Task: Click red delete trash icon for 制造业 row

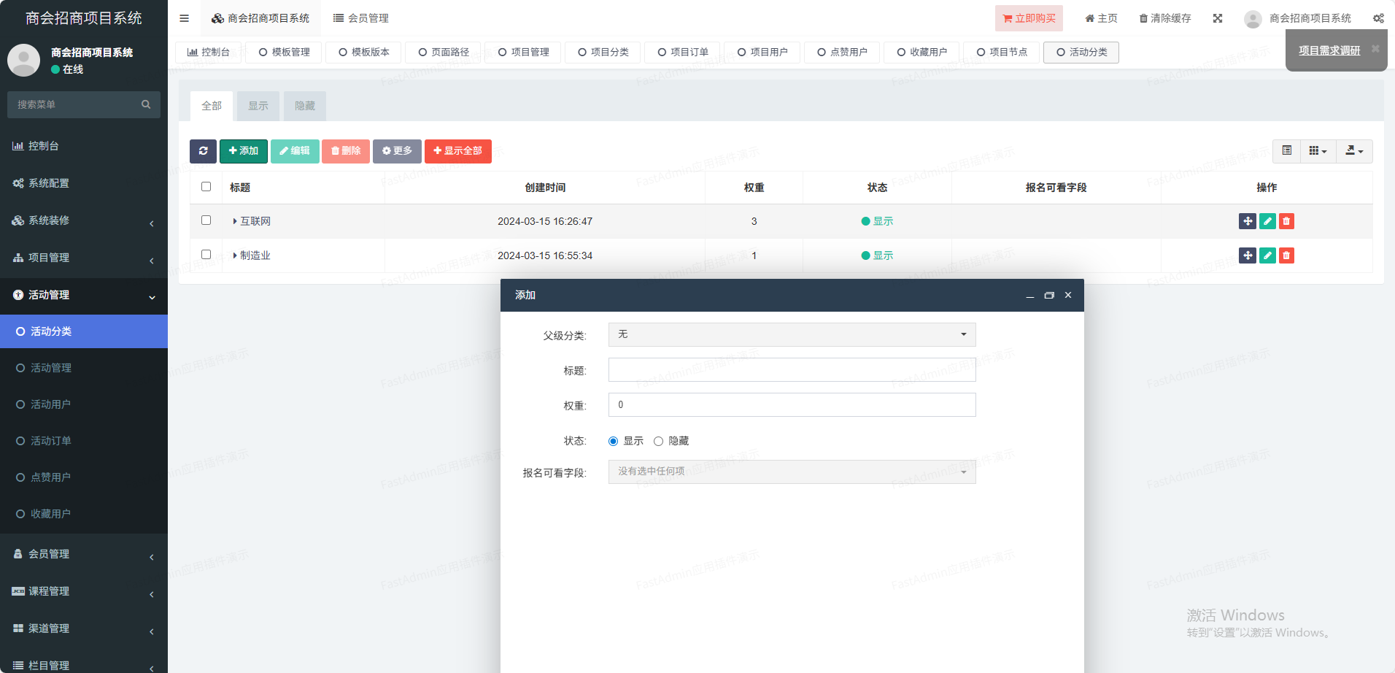Action: (1286, 255)
